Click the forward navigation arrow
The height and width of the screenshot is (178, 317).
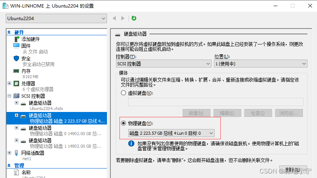123,18
